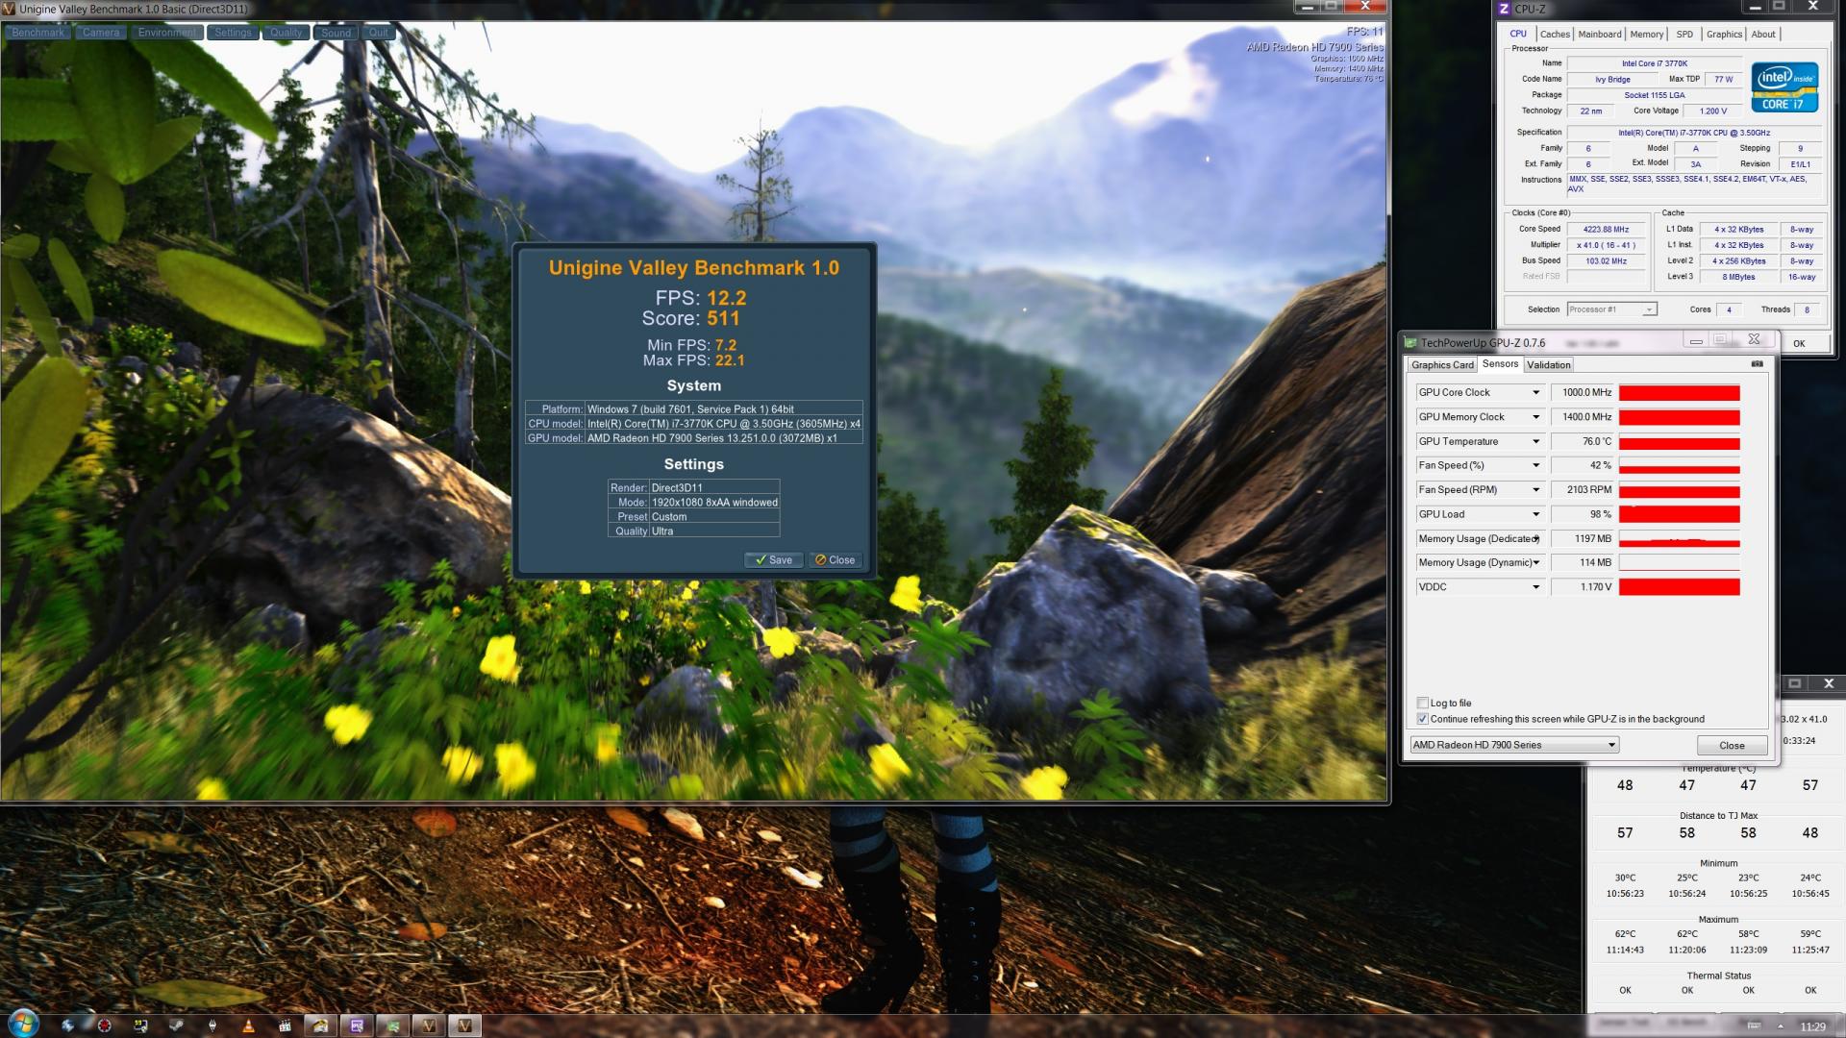Open the Benchmark menu in Valley
1846x1038 pixels.
click(38, 33)
